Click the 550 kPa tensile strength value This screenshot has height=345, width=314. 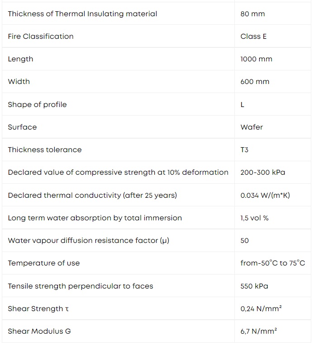pyautogui.click(x=254, y=286)
